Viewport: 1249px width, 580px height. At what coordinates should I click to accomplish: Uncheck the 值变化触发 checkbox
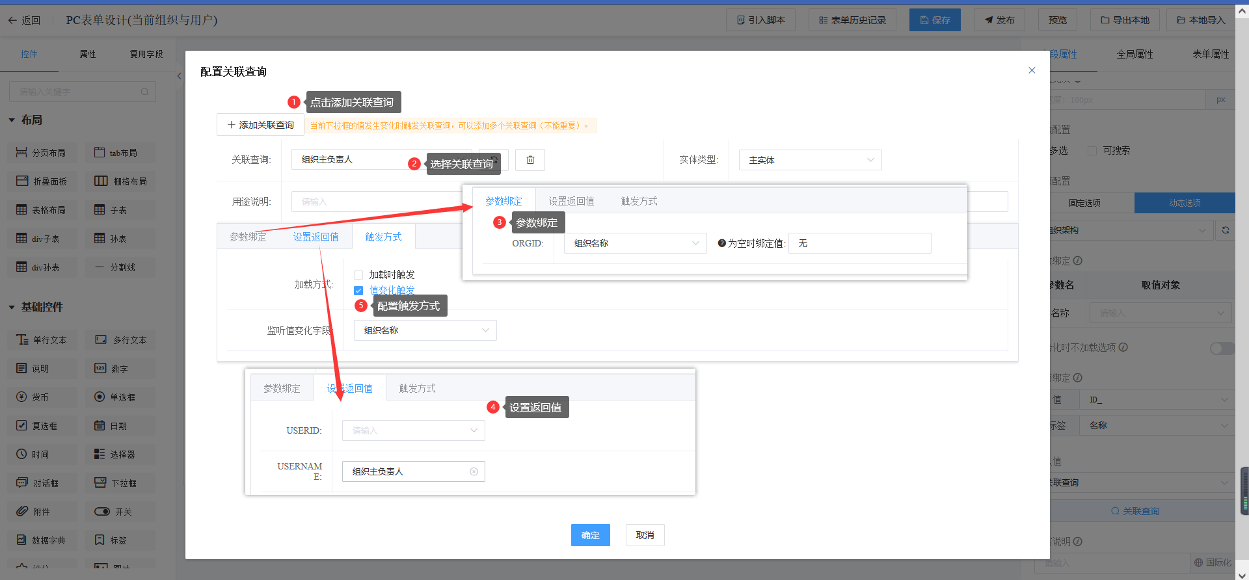click(358, 291)
